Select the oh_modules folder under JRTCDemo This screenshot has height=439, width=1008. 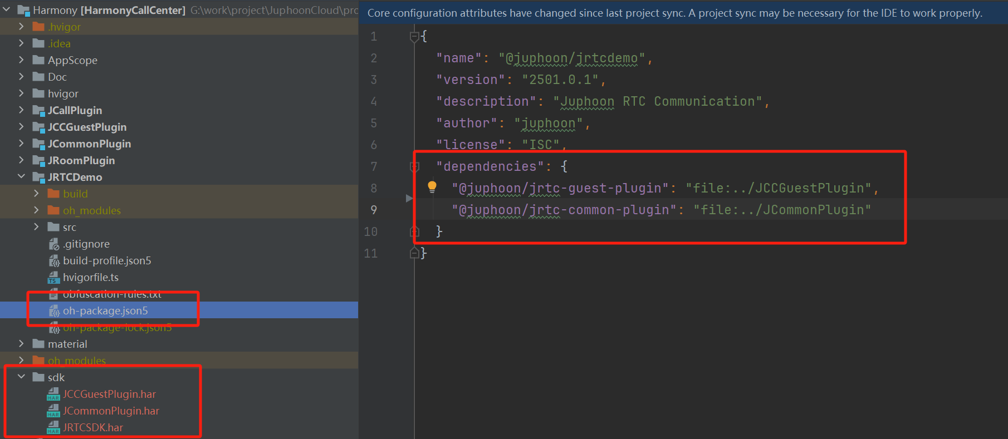[x=179, y=210]
